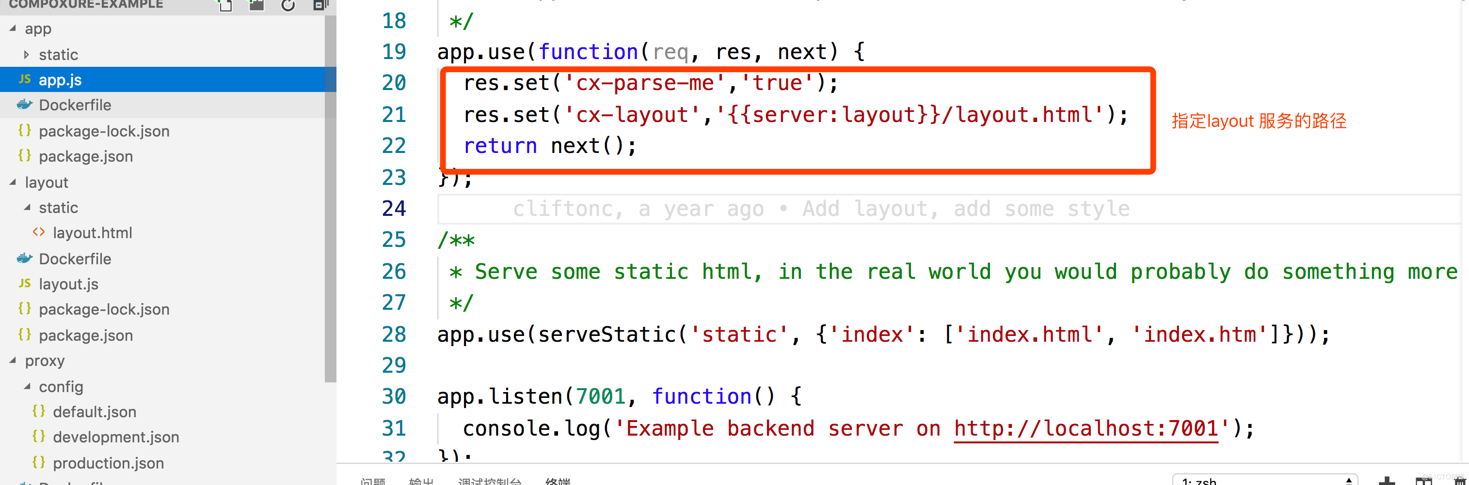Collapse all folders with the explorer header icon

click(320, 5)
